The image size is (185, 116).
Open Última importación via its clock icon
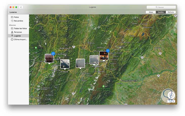pos(12,39)
